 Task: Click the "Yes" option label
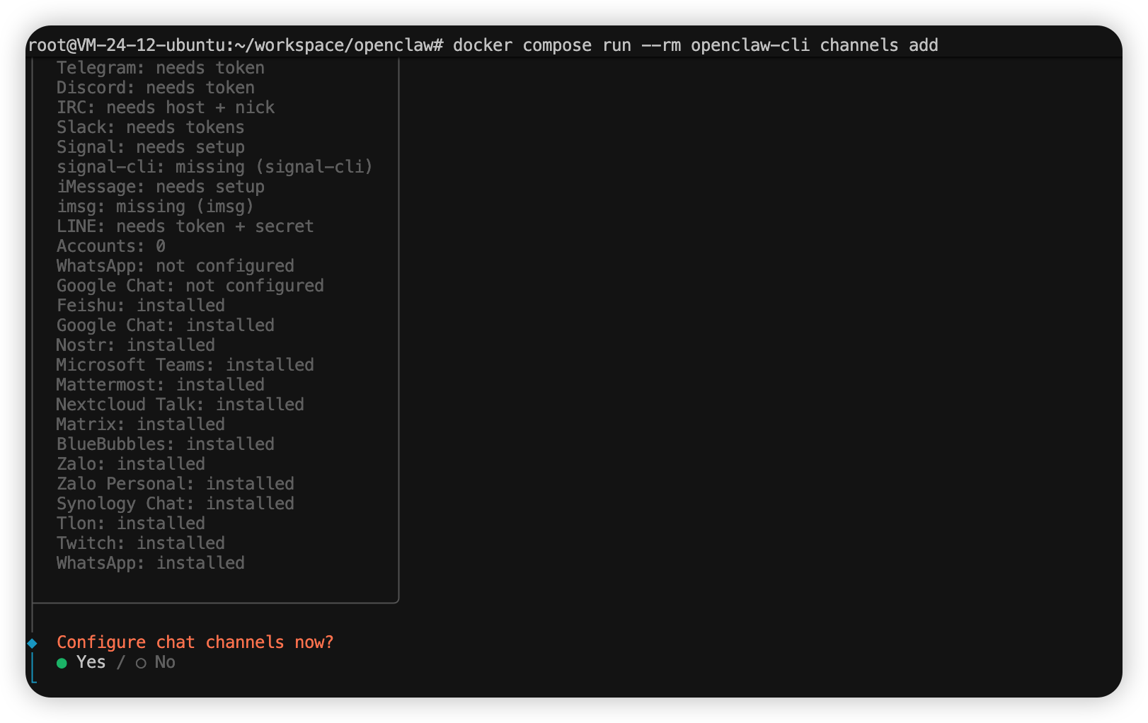pos(91,662)
